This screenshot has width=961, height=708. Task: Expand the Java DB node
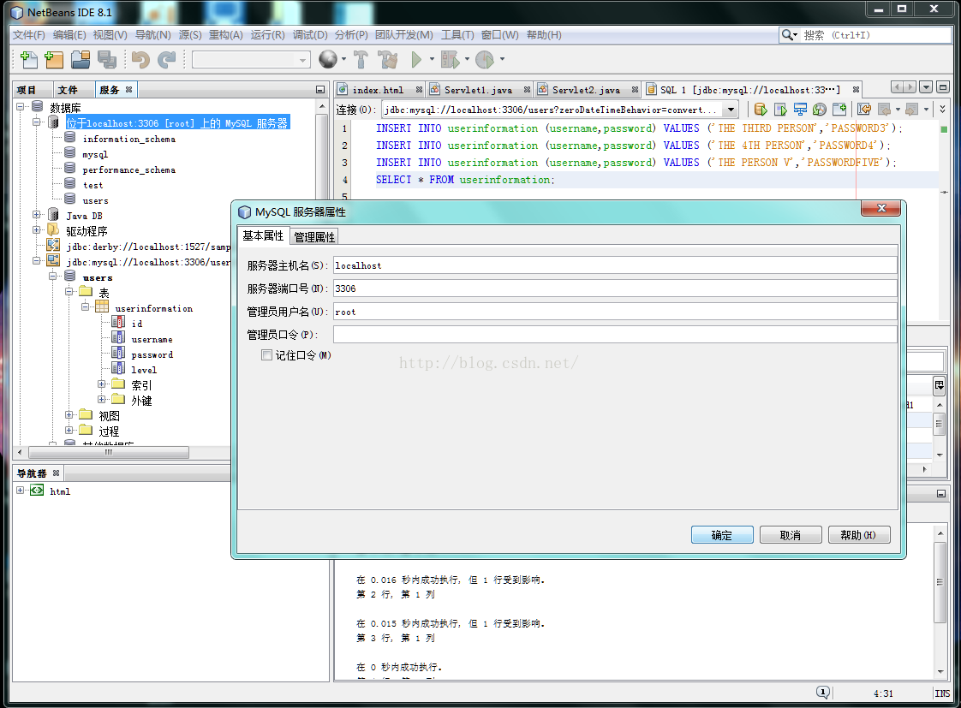36,215
